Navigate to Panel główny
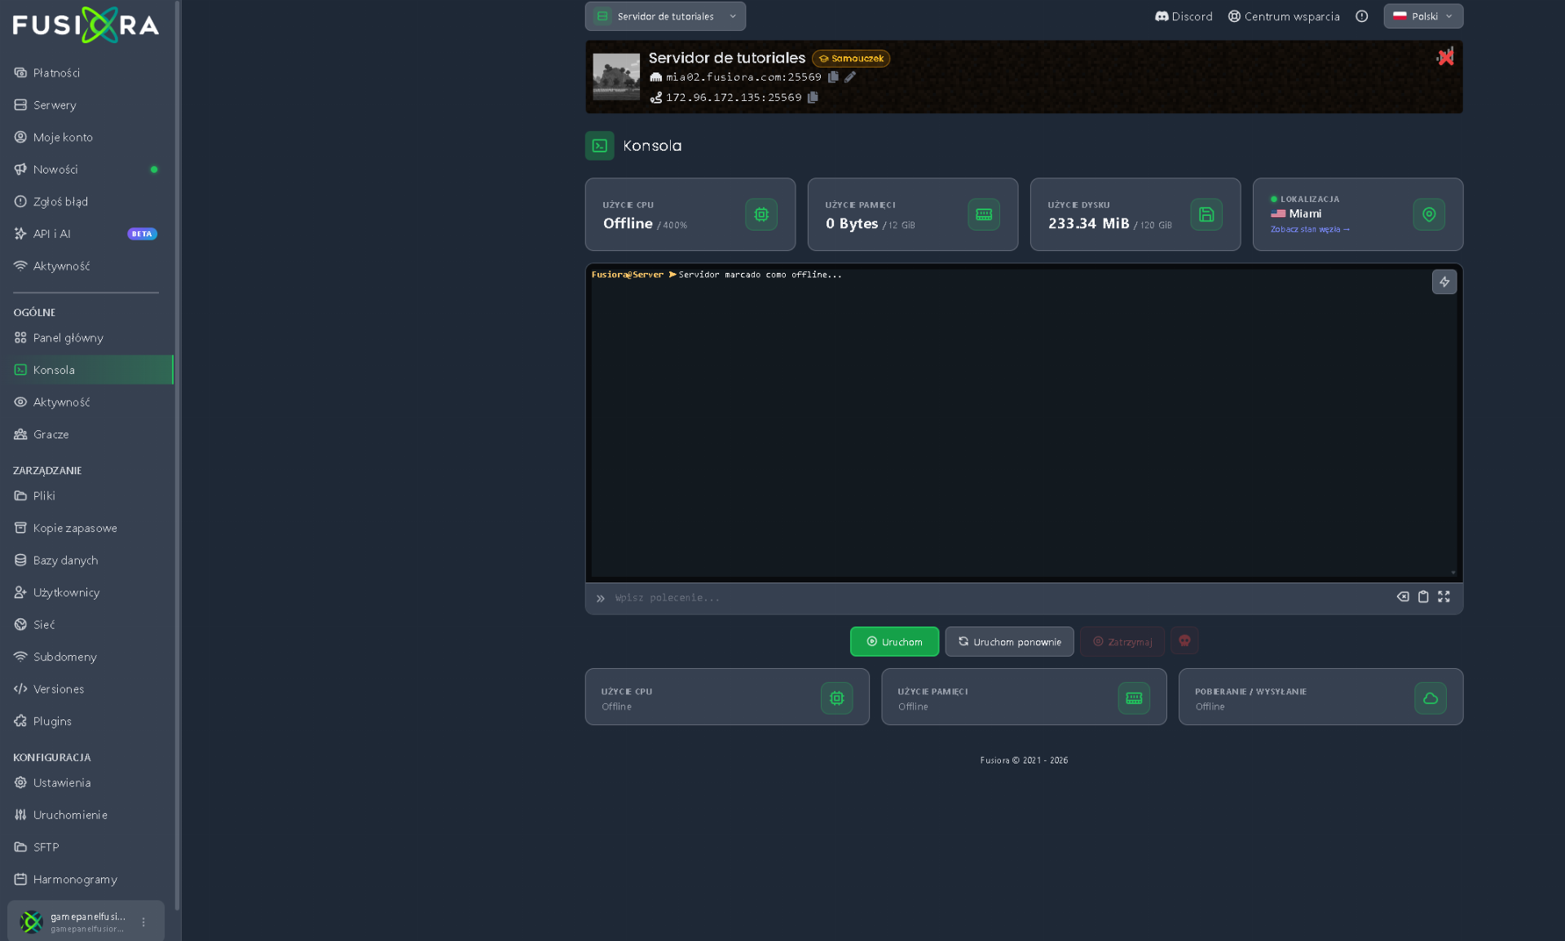The height and width of the screenshot is (941, 1565). click(86, 337)
